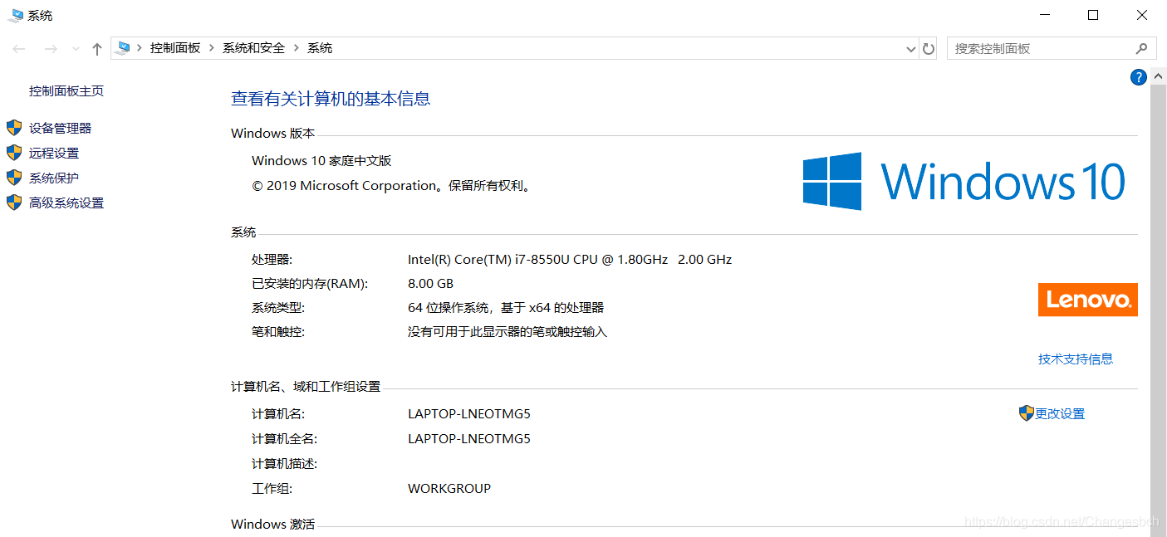This screenshot has width=1167, height=537.
Task: Click the Windows 10 logo
Action: click(x=964, y=181)
